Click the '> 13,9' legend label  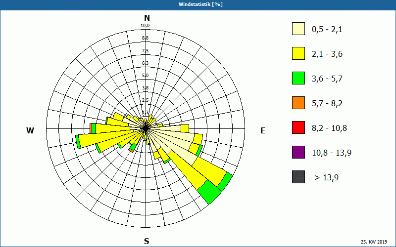[327, 178]
